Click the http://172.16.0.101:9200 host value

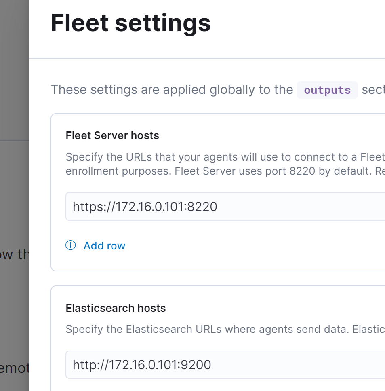point(142,365)
